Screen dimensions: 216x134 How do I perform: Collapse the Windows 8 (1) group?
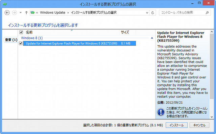pyautogui.click(x=152, y=38)
